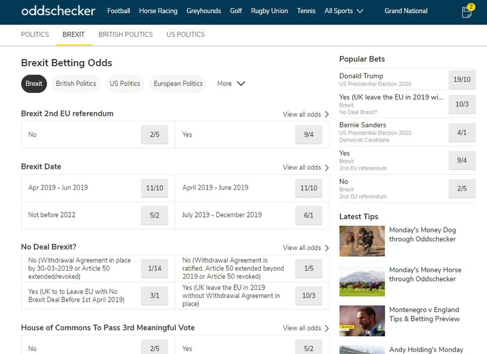Add July 2019 - December 2019 at 6/1
The height and width of the screenshot is (354, 487).
pos(308,215)
